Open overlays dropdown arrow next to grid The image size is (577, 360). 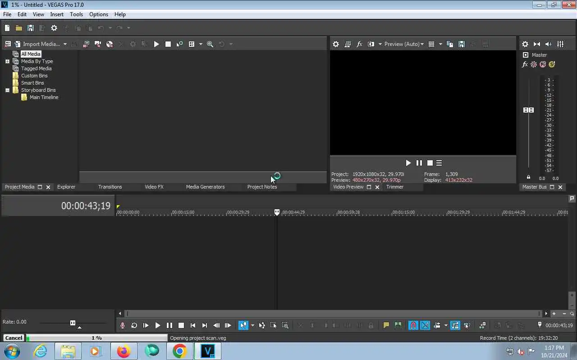[x=440, y=44]
